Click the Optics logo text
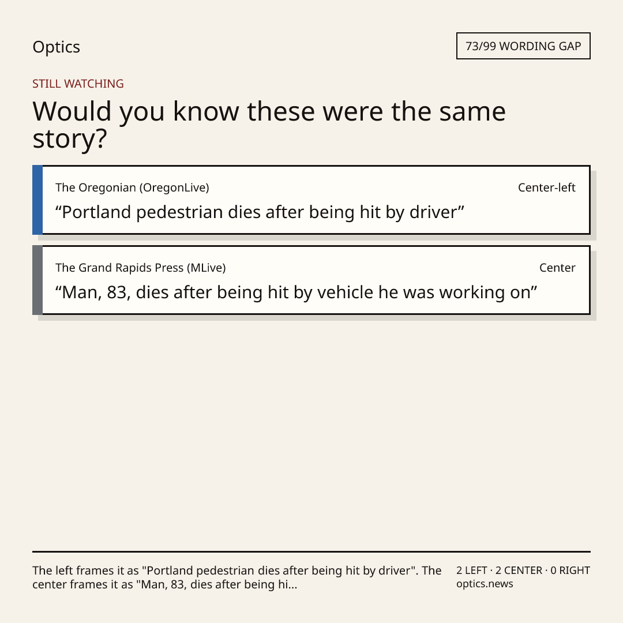Image resolution: width=623 pixels, height=623 pixels. point(56,47)
